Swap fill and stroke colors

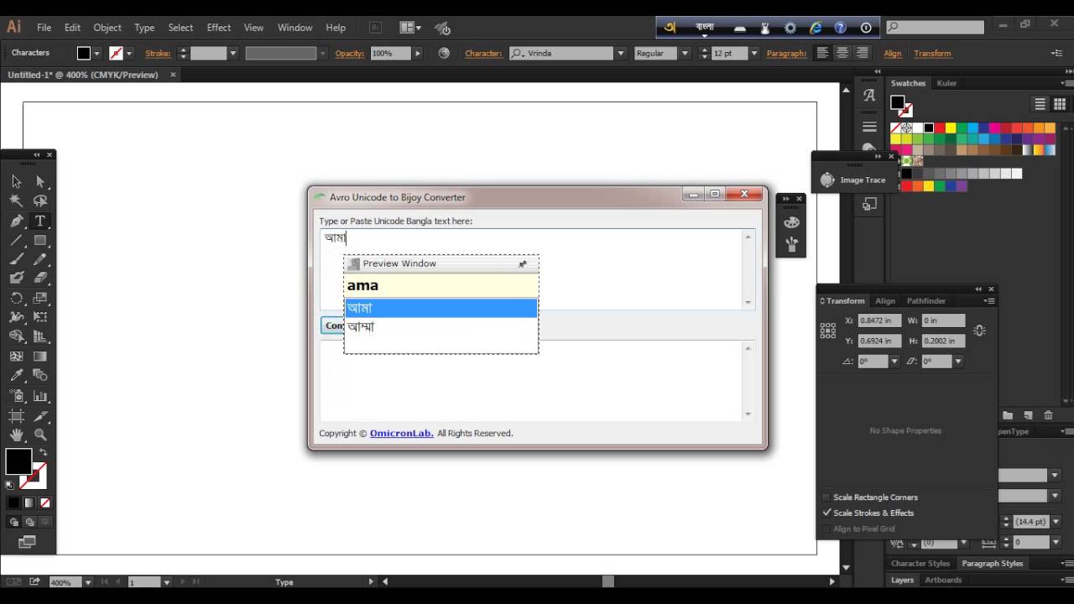(x=42, y=452)
